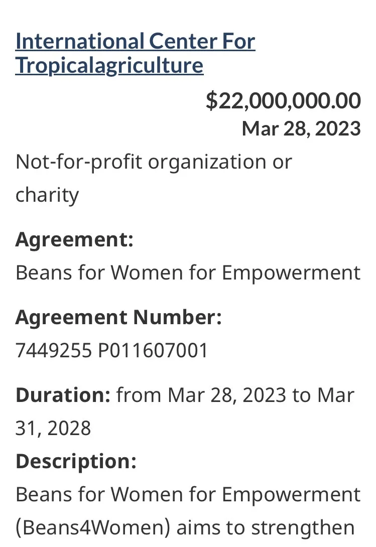The width and height of the screenshot is (376, 547).
Task: Click the Not-for-profit organization or text line
Action: [154, 162]
